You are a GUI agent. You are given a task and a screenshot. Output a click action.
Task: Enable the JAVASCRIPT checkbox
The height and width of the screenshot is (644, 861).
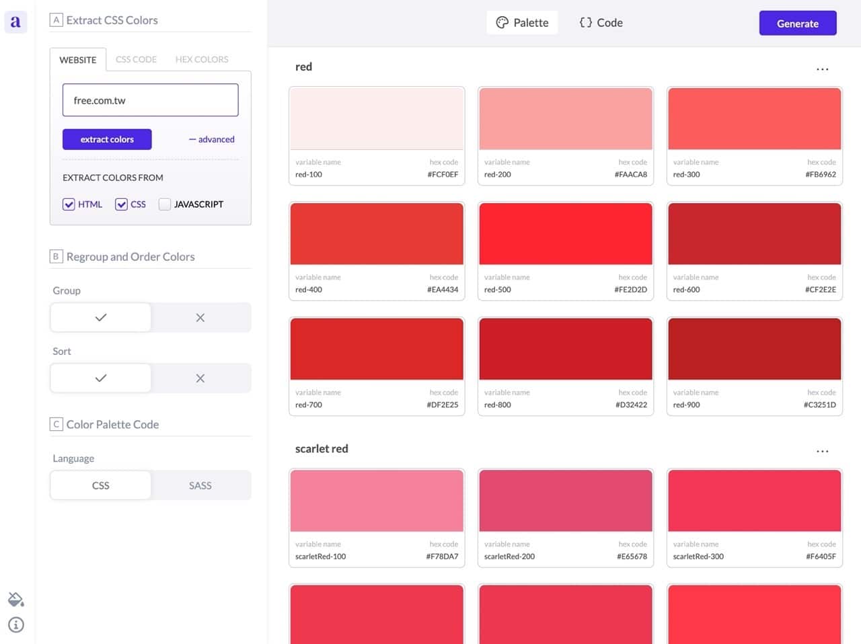164,204
